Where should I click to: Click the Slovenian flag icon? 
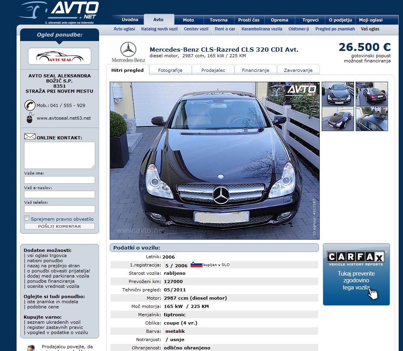(x=196, y=265)
